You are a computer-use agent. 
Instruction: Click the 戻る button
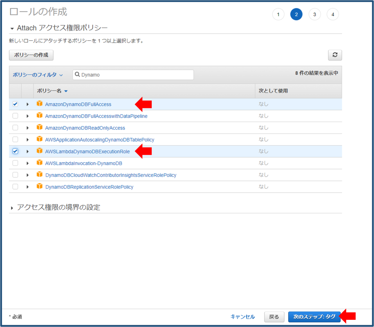pyautogui.click(x=274, y=317)
